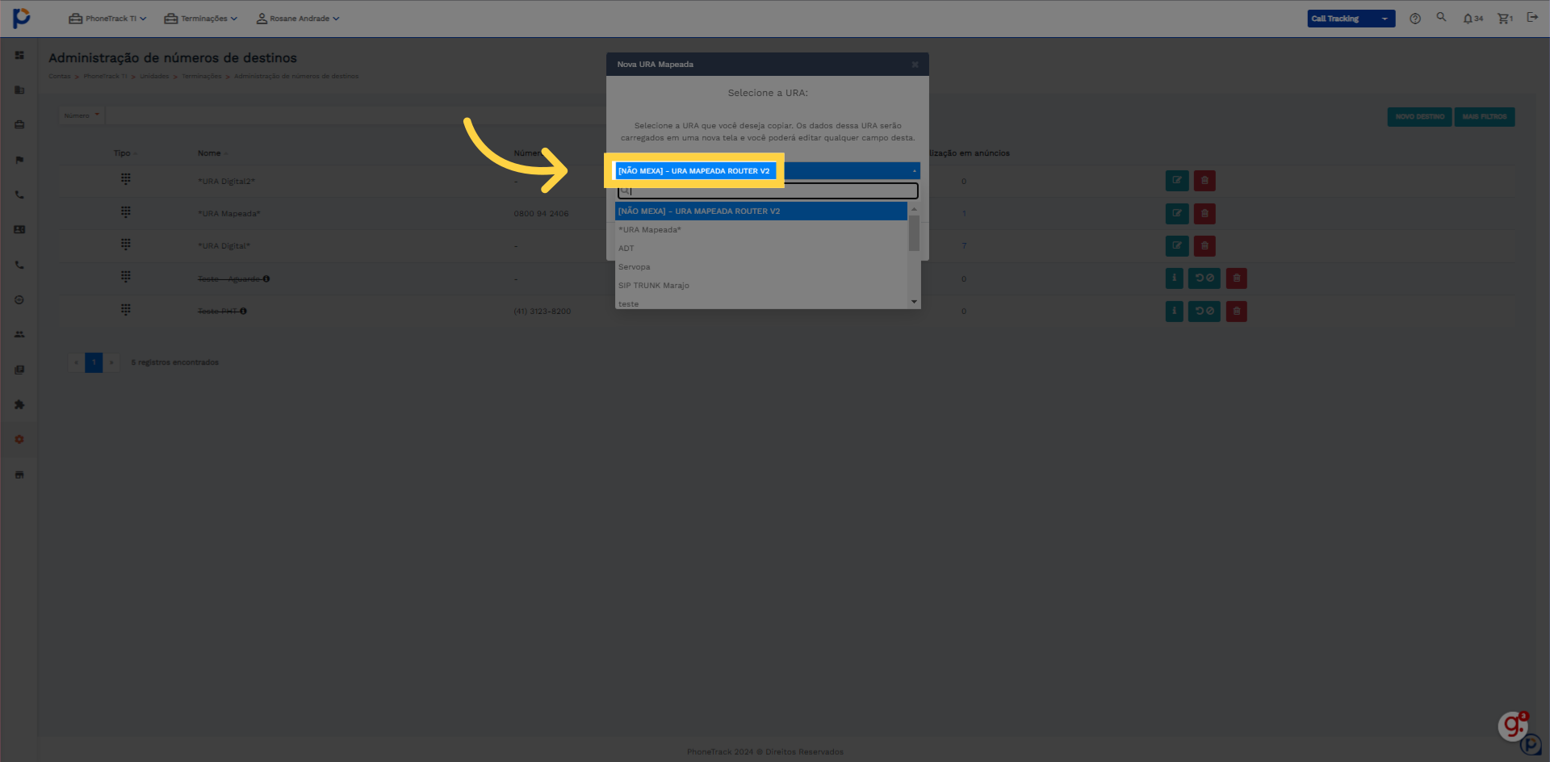Open PhoneTrack TI breadcrumb link
The width and height of the screenshot is (1550, 762).
(105, 77)
